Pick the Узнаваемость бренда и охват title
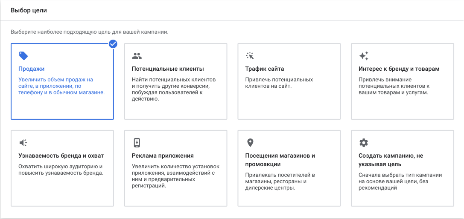The width and height of the screenshot is (464, 219). (61, 156)
